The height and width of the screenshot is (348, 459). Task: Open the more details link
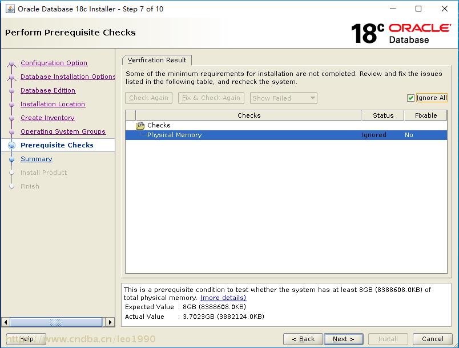pos(223,298)
